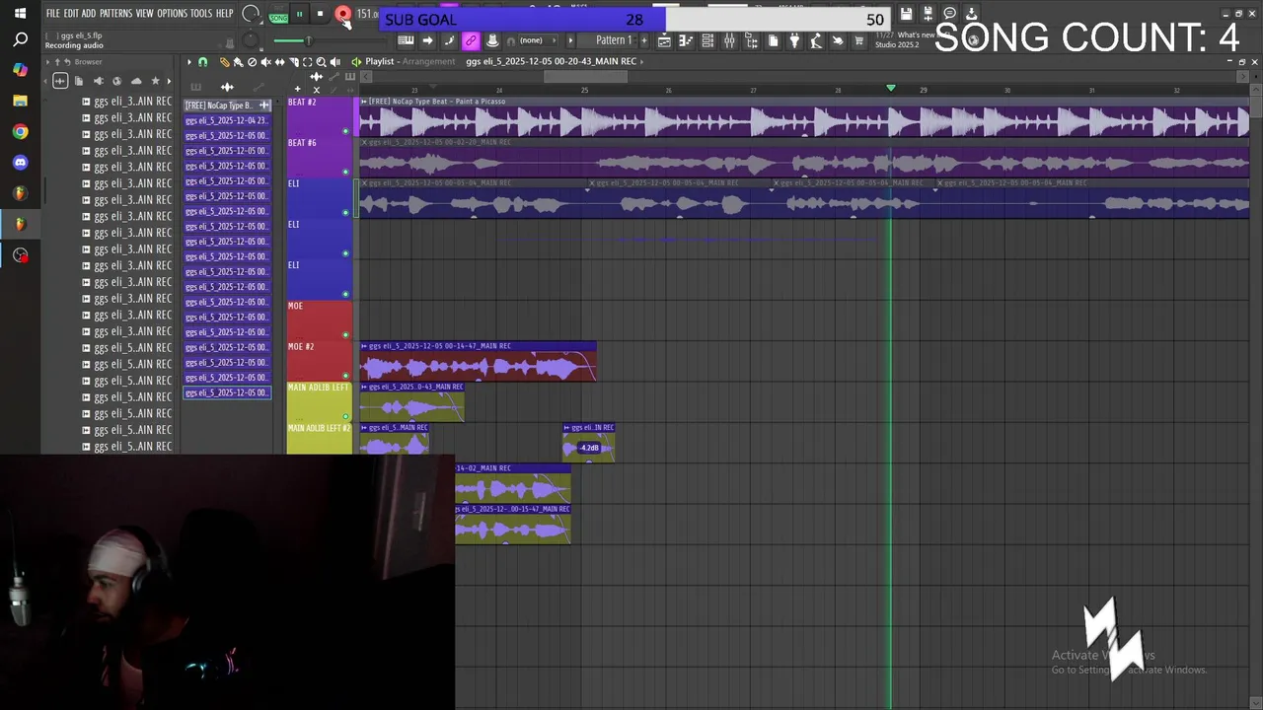Open the Windows Start button
This screenshot has width=1263, height=710.
click(x=20, y=13)
